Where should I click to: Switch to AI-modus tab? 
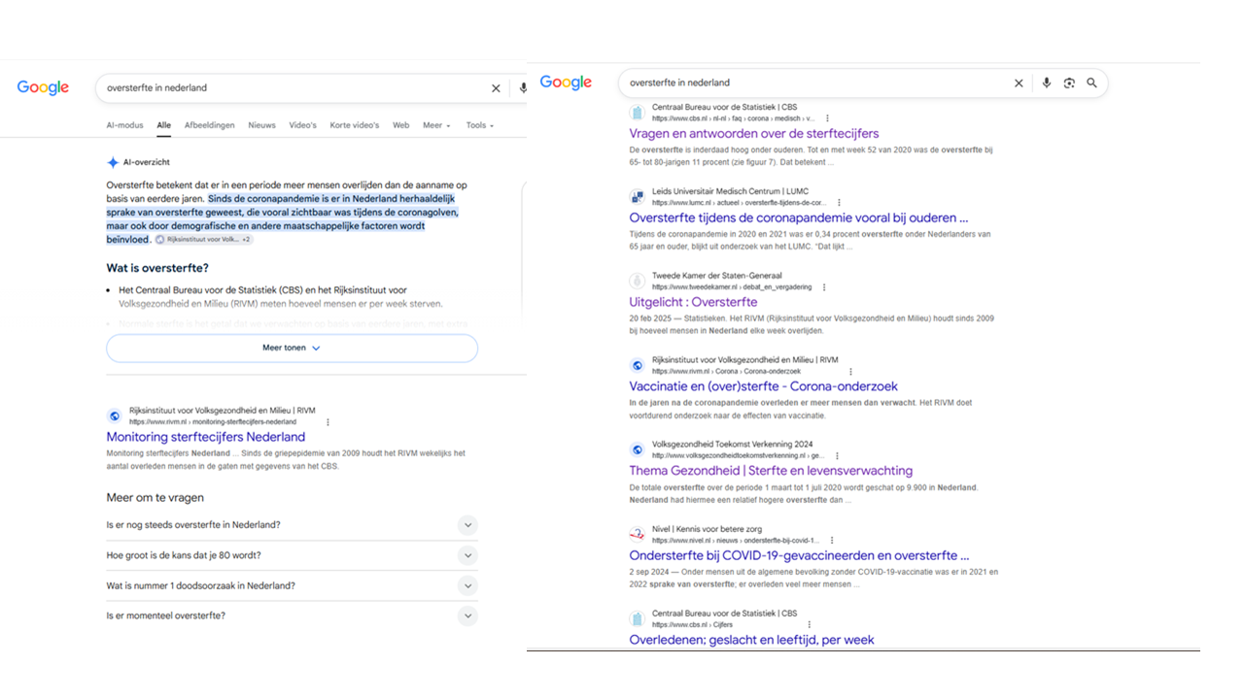coord(124,125)
